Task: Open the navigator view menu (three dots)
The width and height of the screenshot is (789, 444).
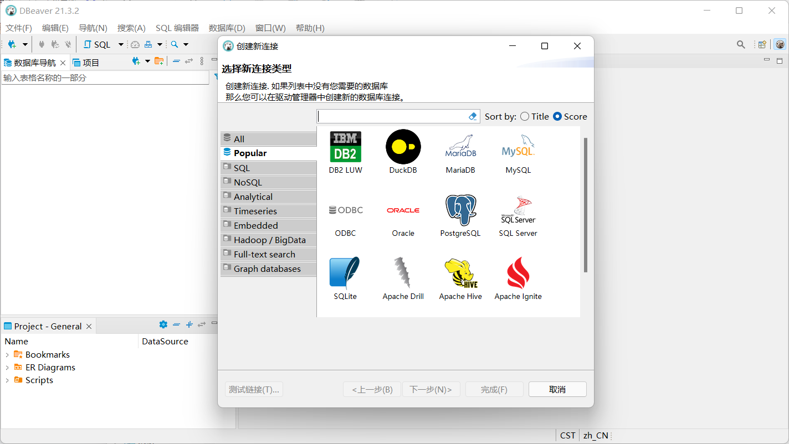Action: click(x=202, y=61)
